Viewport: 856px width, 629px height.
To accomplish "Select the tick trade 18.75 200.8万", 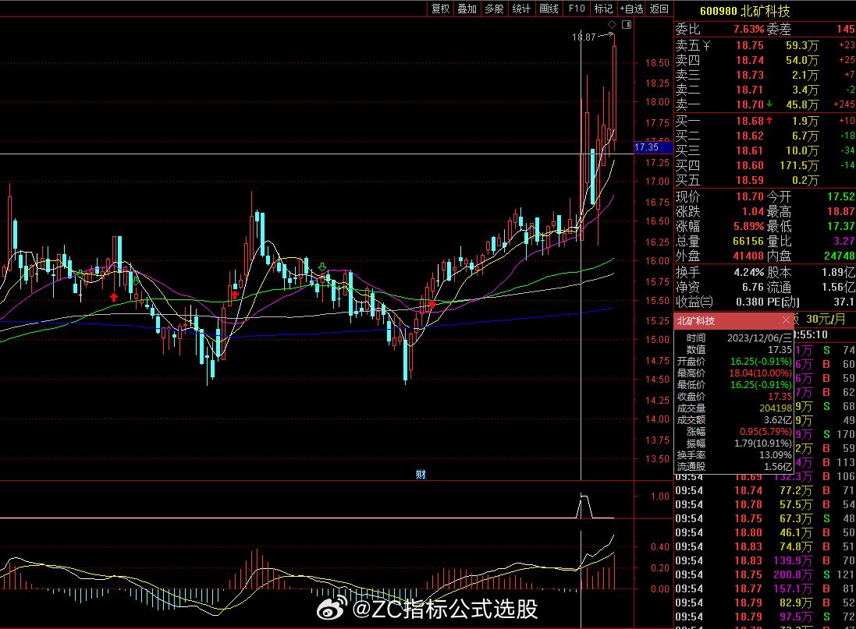I will click(x=765, y=575).
